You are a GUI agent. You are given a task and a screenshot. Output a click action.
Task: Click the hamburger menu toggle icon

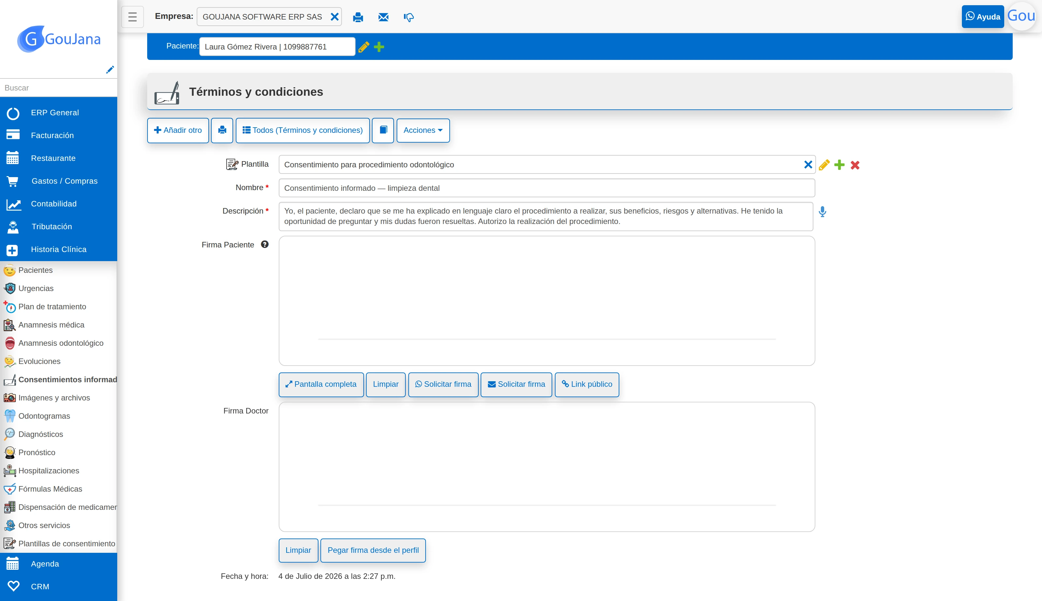[132, 17]
